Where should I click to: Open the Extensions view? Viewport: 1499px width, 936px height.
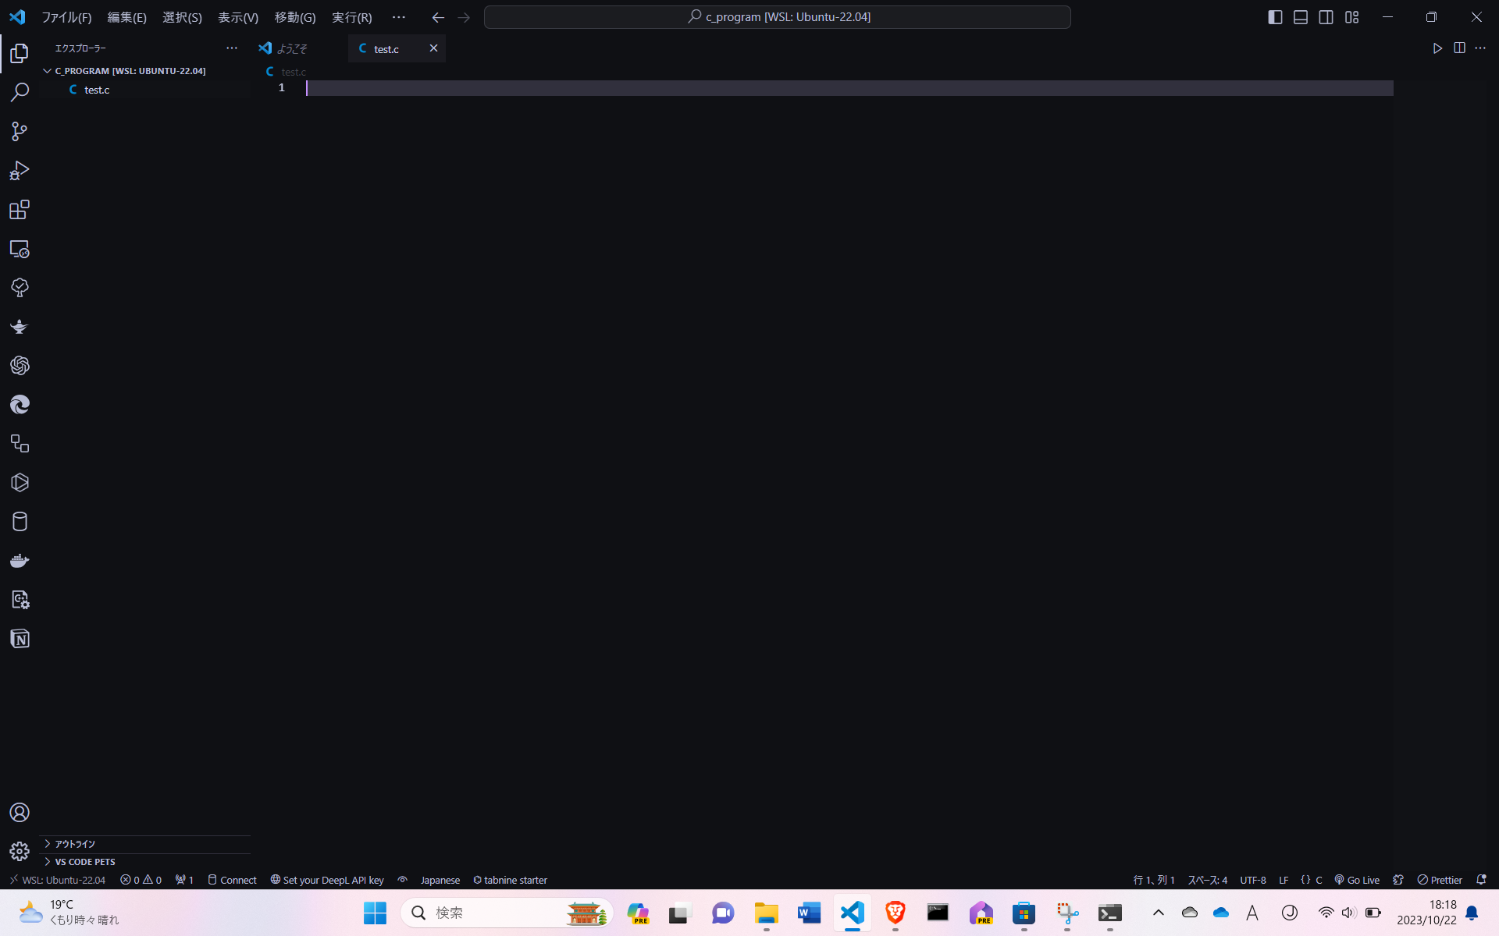pos(20,210)
